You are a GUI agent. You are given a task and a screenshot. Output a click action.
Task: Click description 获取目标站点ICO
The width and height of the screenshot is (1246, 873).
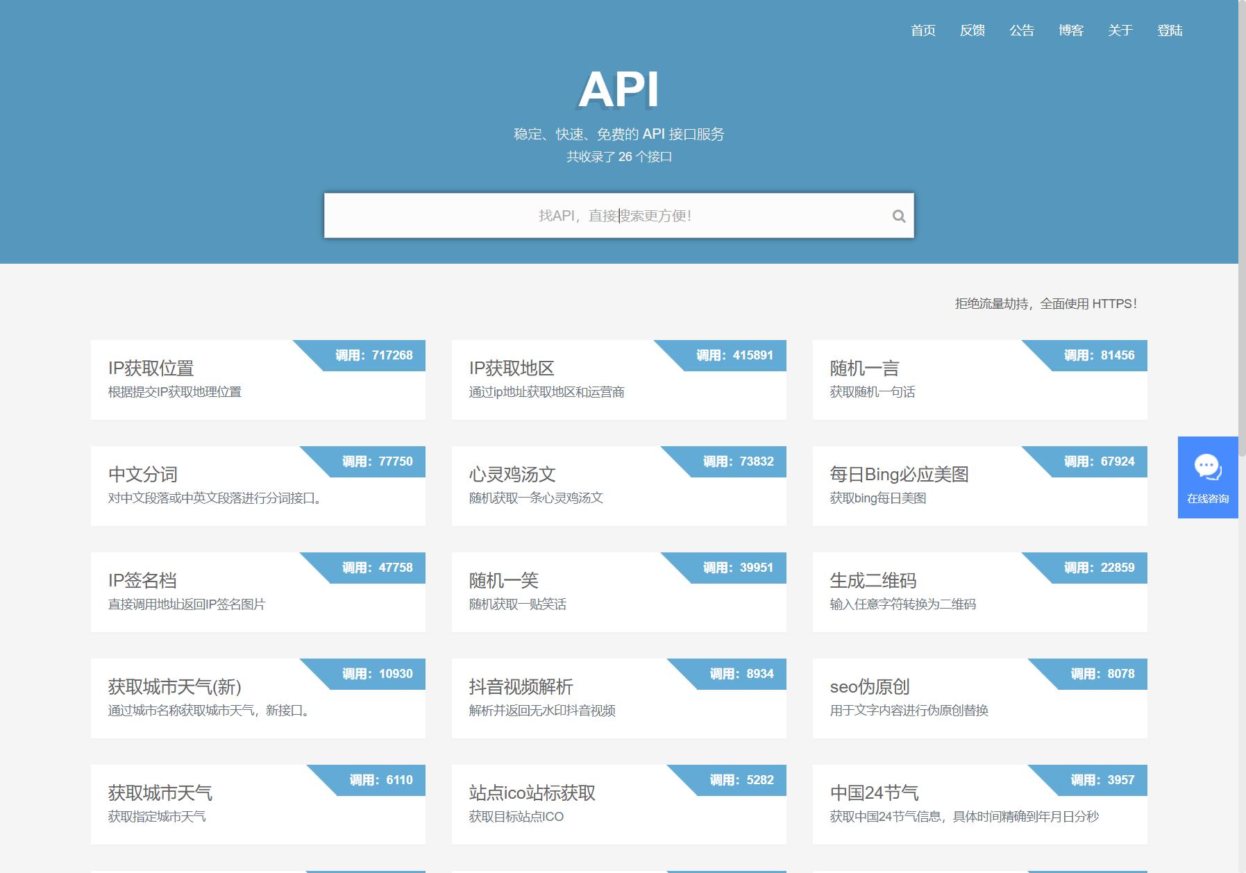pos(516,817)
